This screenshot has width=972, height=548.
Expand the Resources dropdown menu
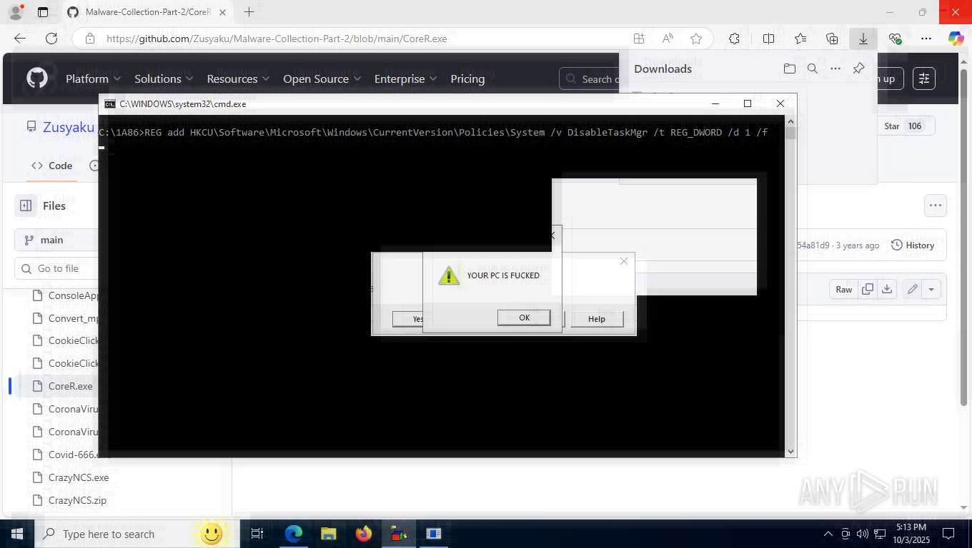[x=238, y=78]
